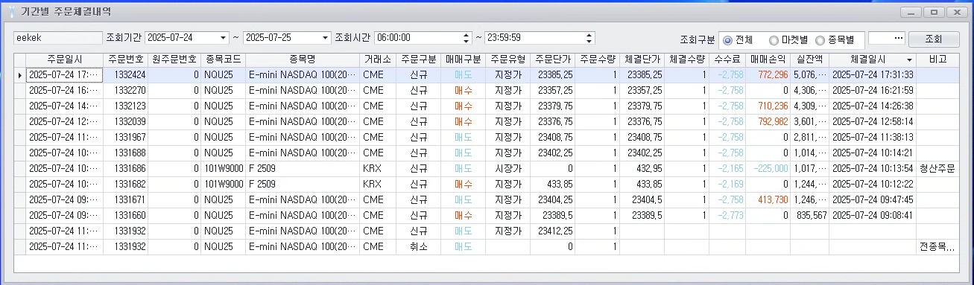Open the symbol search ellipsis button
The width and height of the screenshot is (974, 285).
[x=898, y=38]
